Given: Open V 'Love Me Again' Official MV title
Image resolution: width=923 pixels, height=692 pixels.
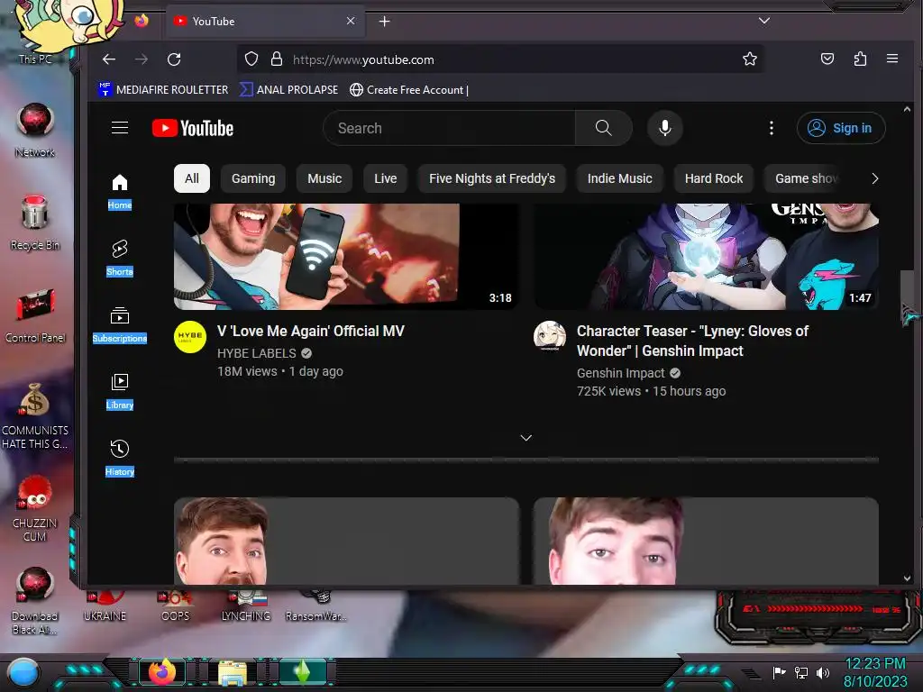Looking at the screenshot, I should pos(311,332).
